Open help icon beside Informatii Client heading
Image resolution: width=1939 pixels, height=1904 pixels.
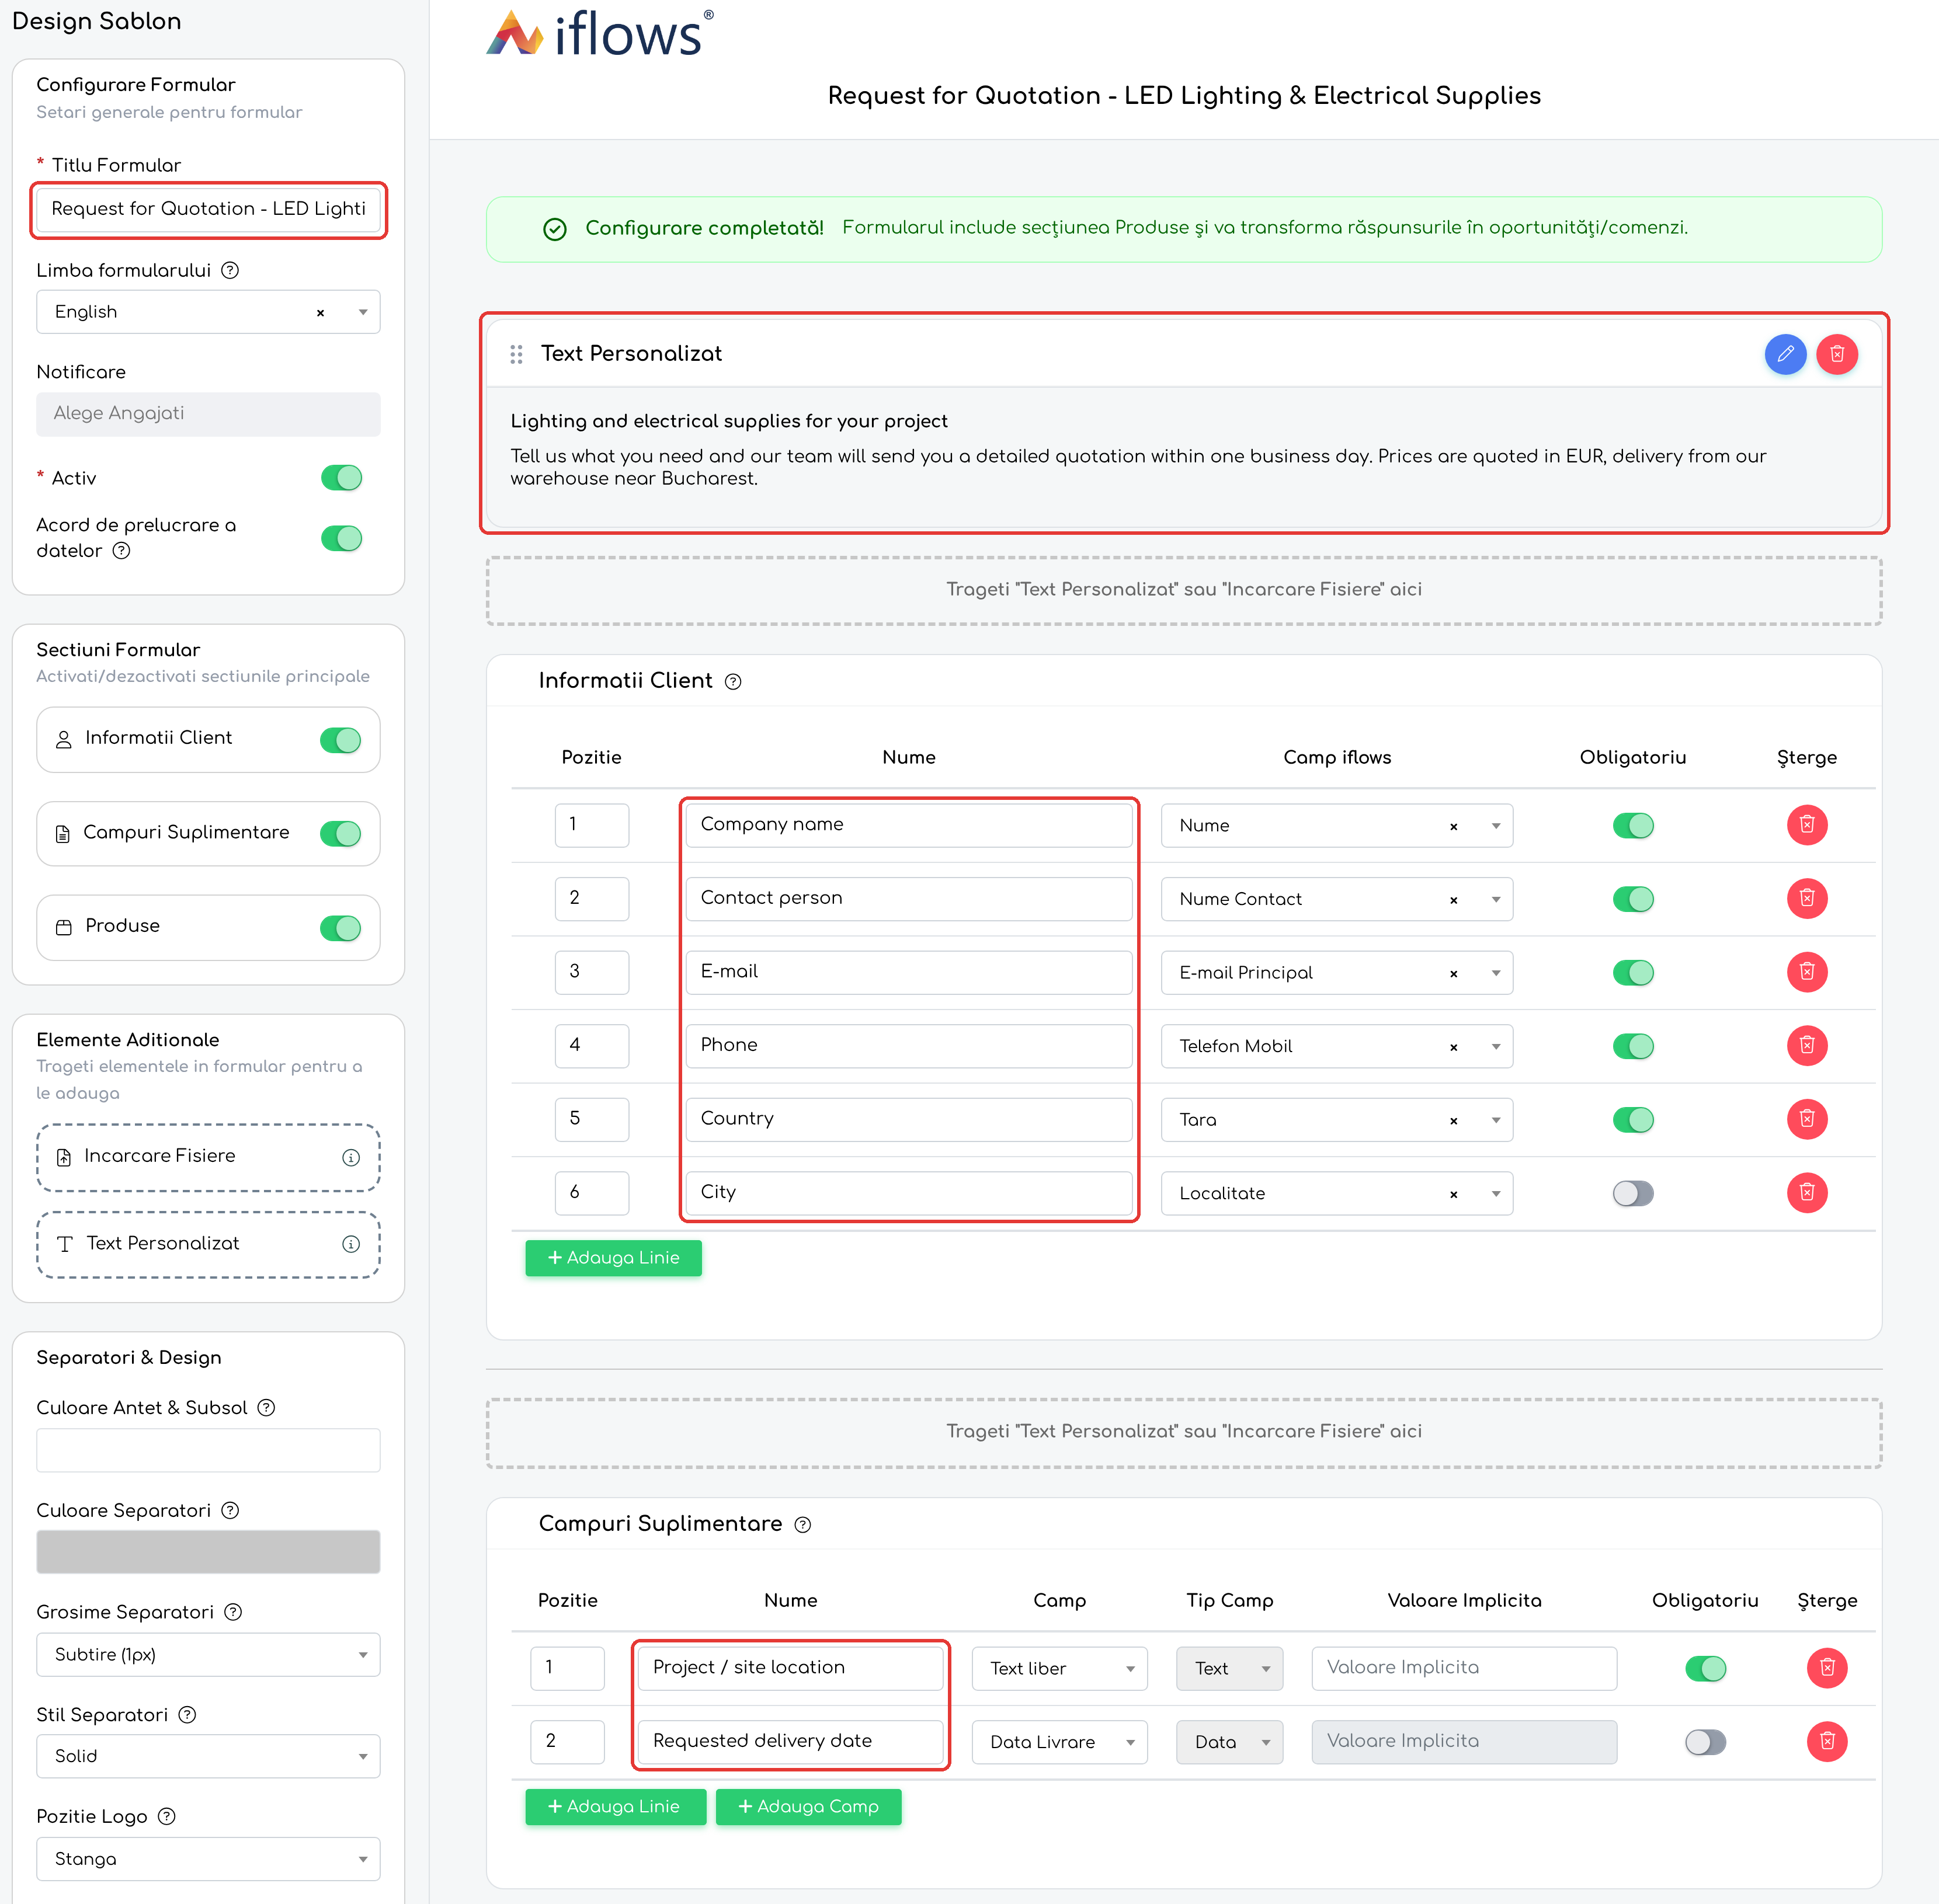tap(734, 682)
